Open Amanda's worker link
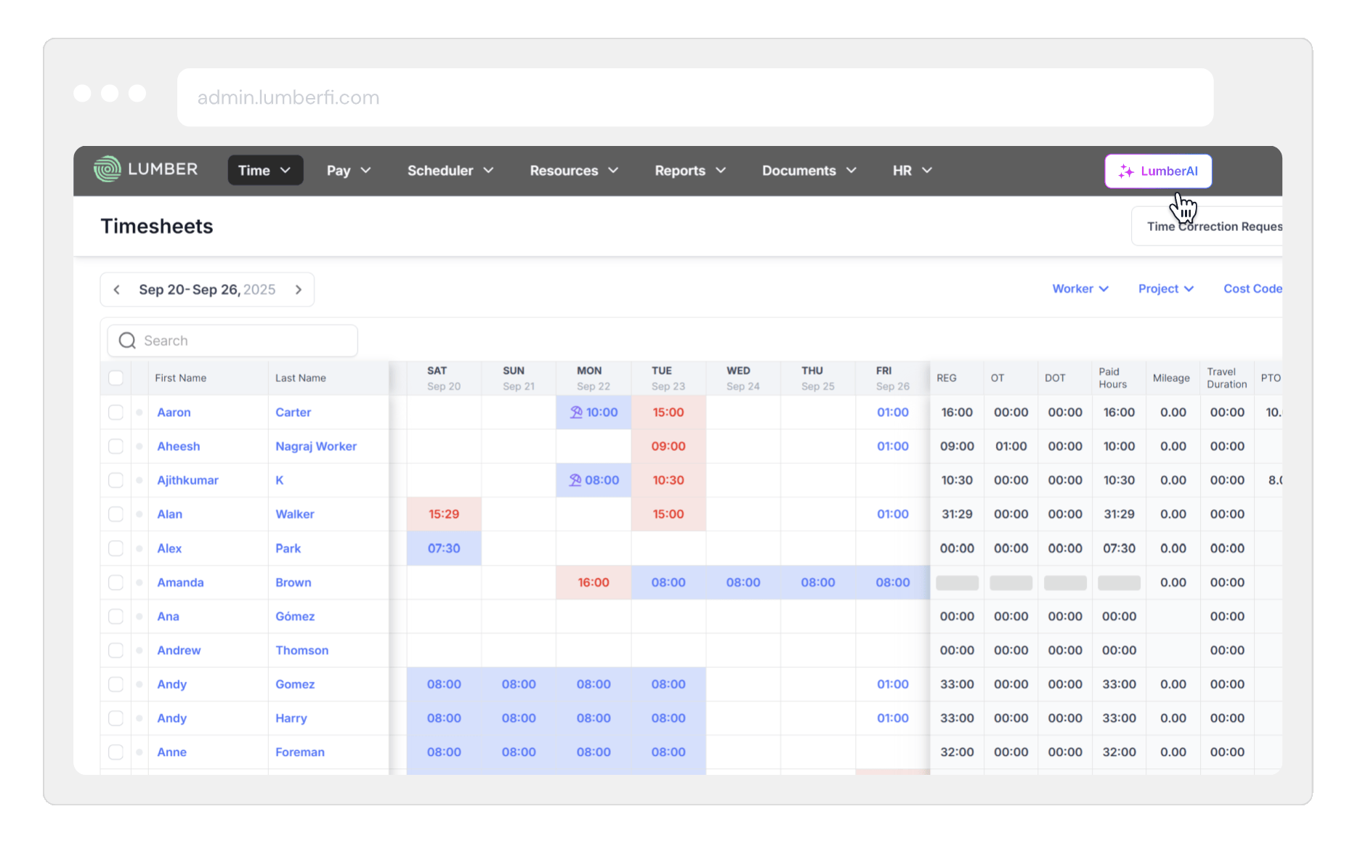This screenshot has width=1360, height=854. 180,582
